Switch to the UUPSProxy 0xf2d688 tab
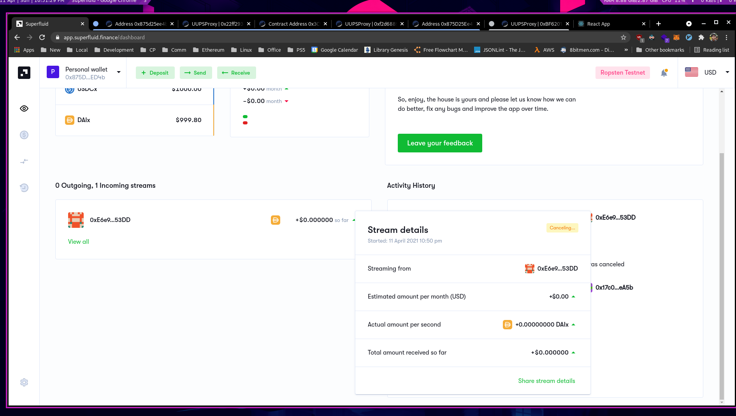 (370, 24)
